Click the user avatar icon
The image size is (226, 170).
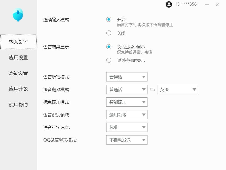169,4
